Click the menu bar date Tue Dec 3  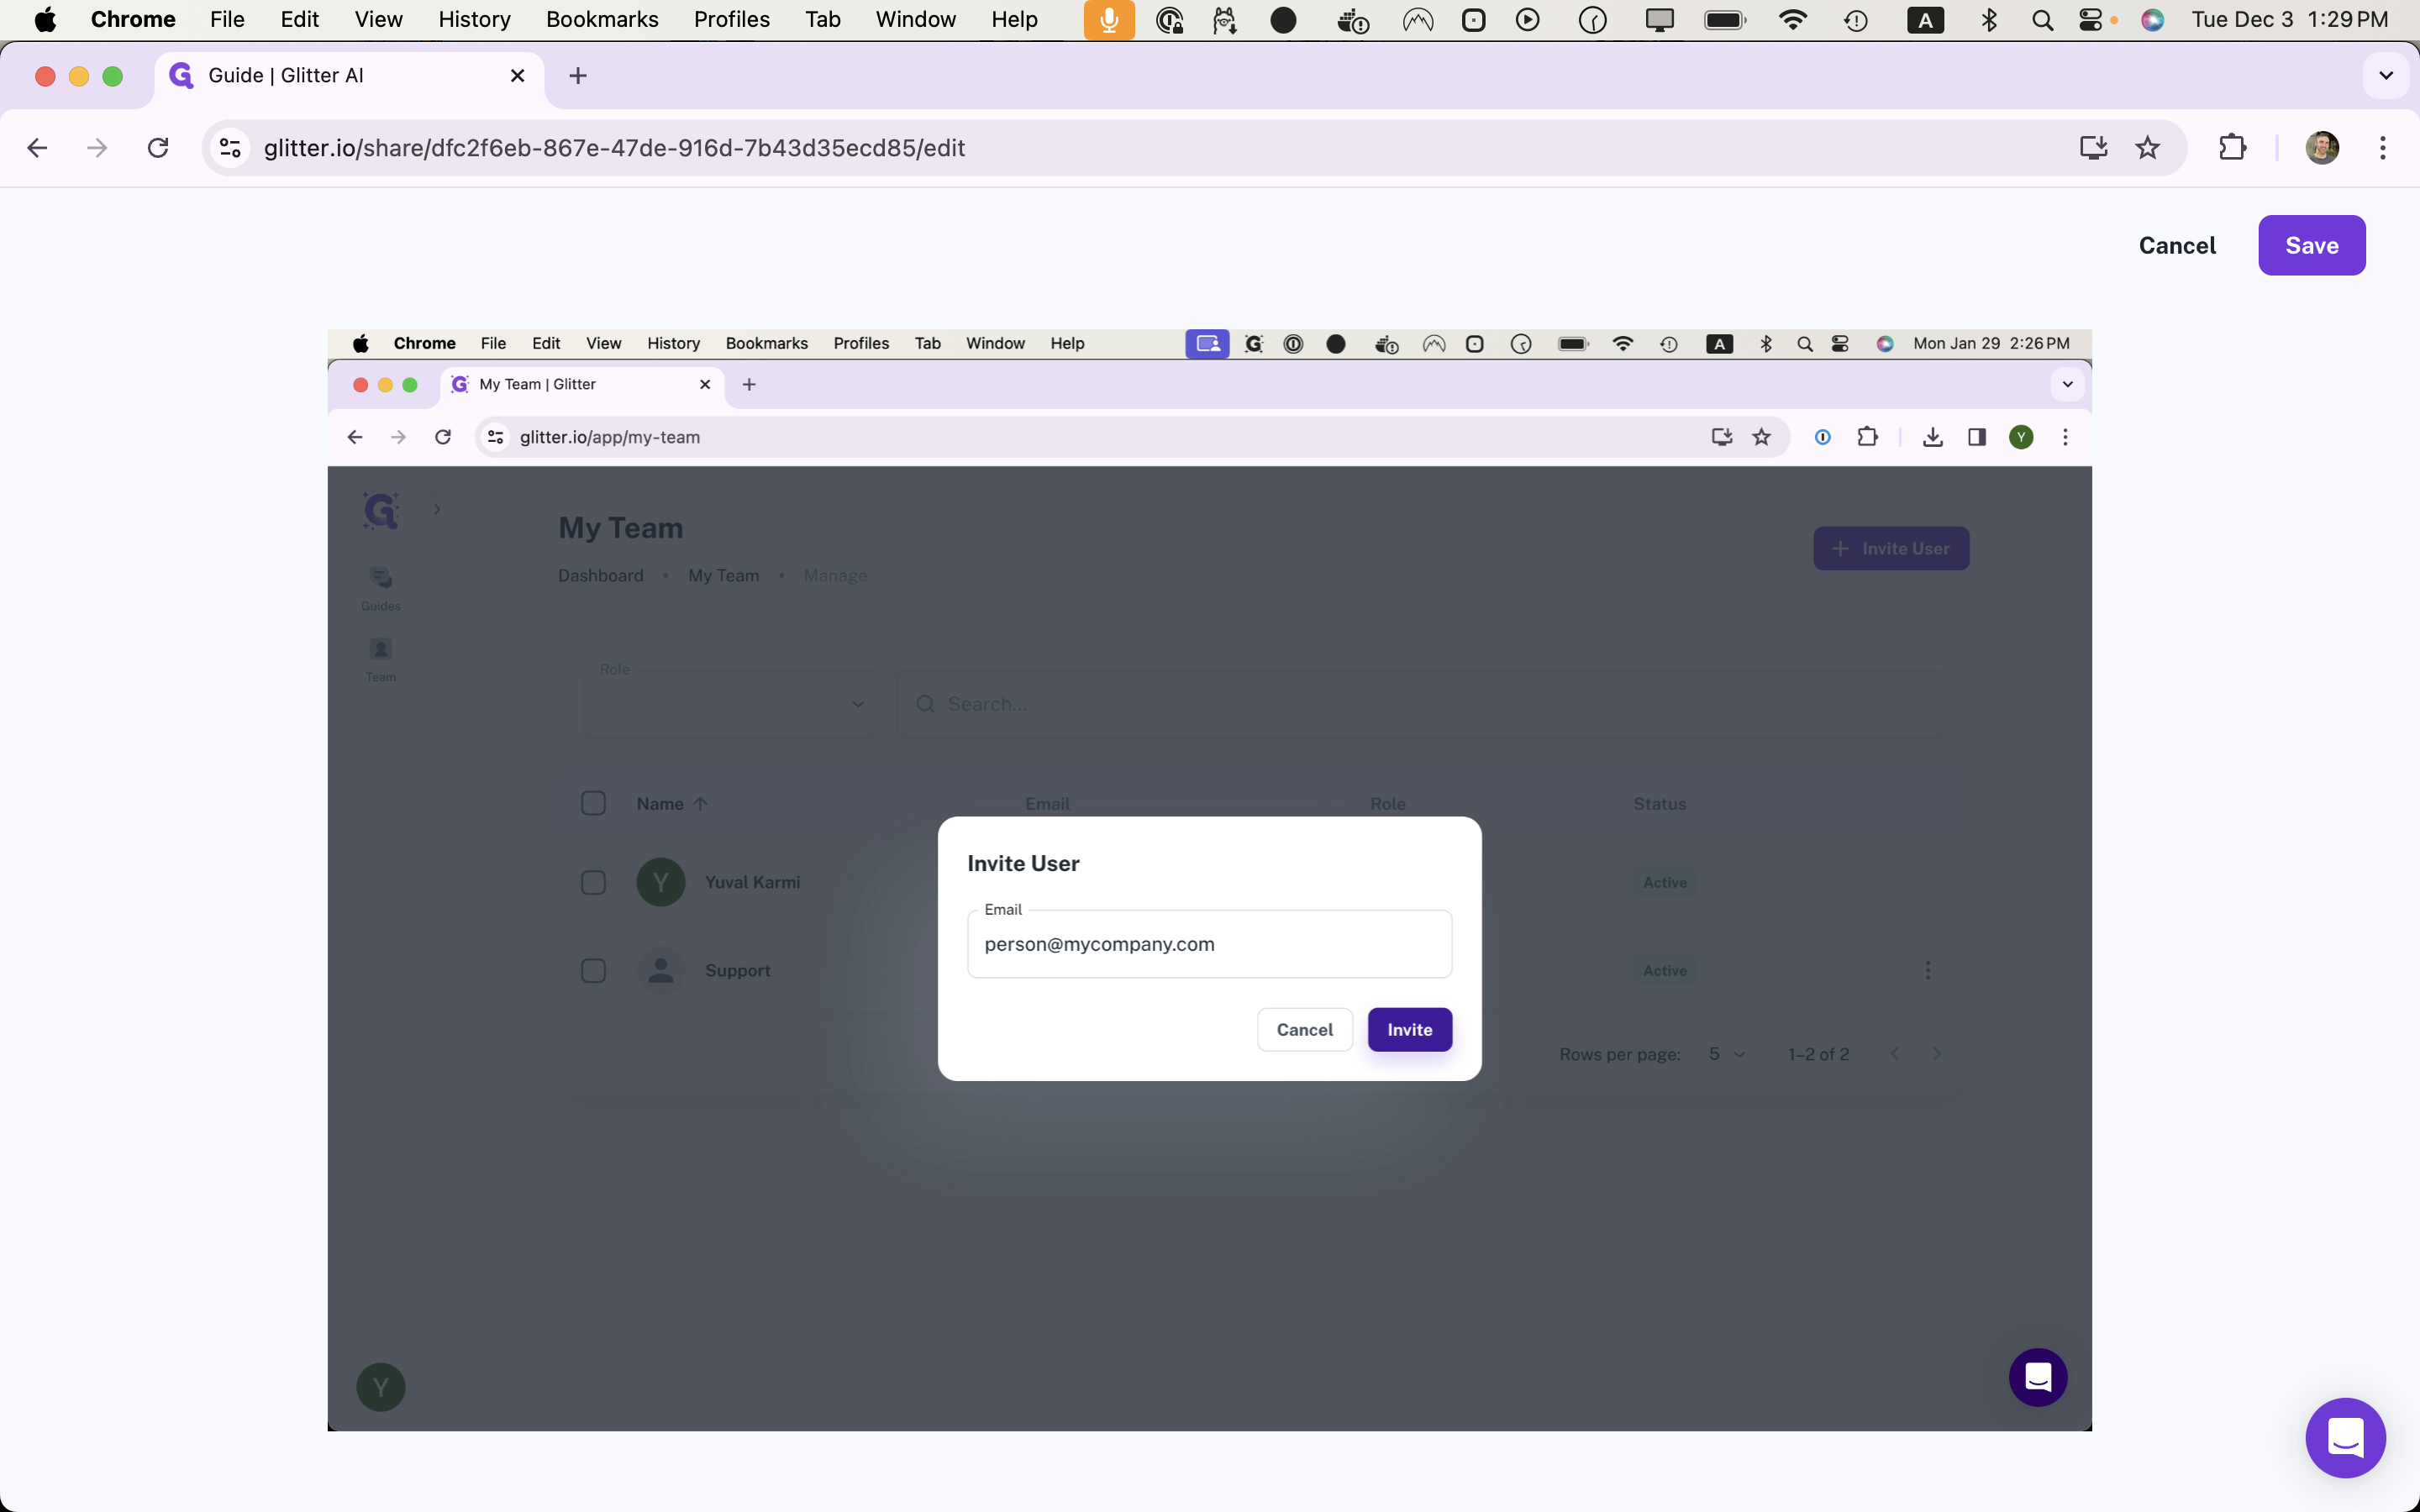pyautogui.click(x=2241, y=19)
